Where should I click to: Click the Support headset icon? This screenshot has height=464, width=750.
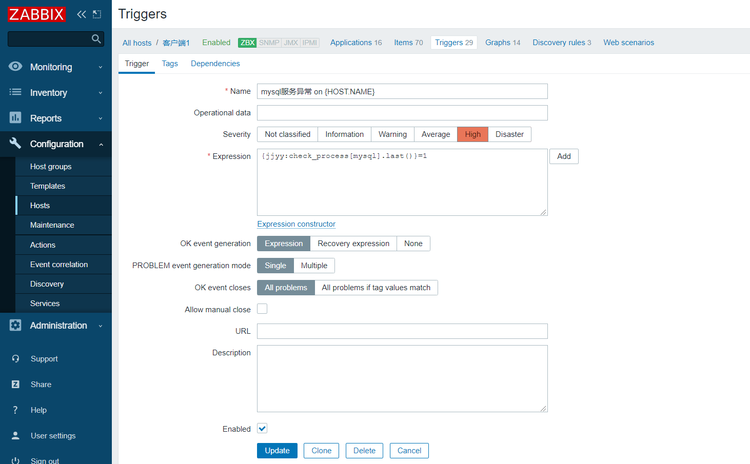[15, 359]
